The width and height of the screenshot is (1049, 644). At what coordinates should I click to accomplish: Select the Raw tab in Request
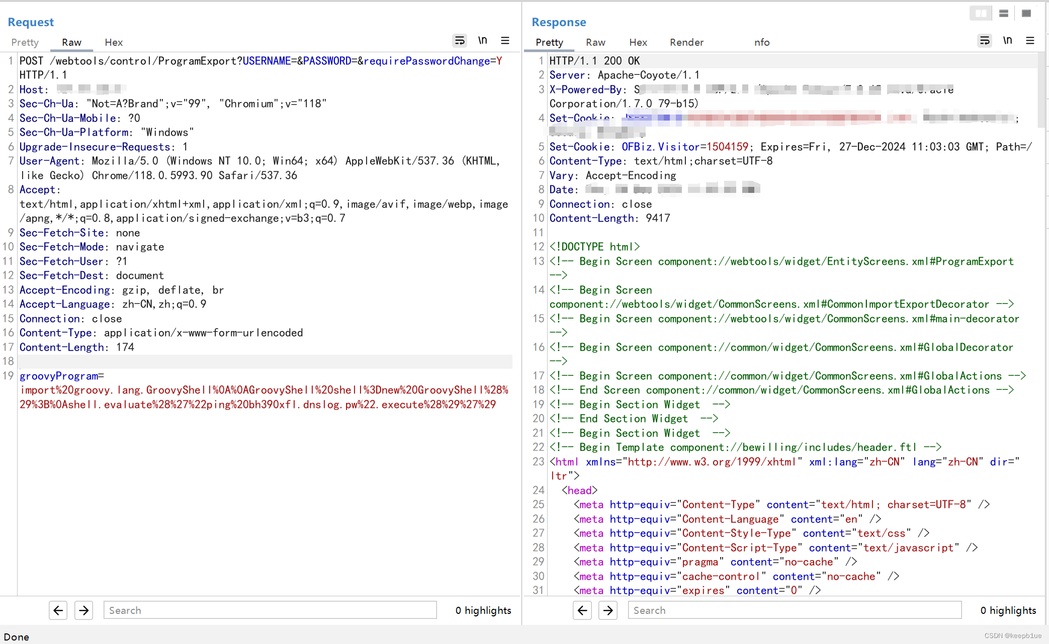pos(72,43)
